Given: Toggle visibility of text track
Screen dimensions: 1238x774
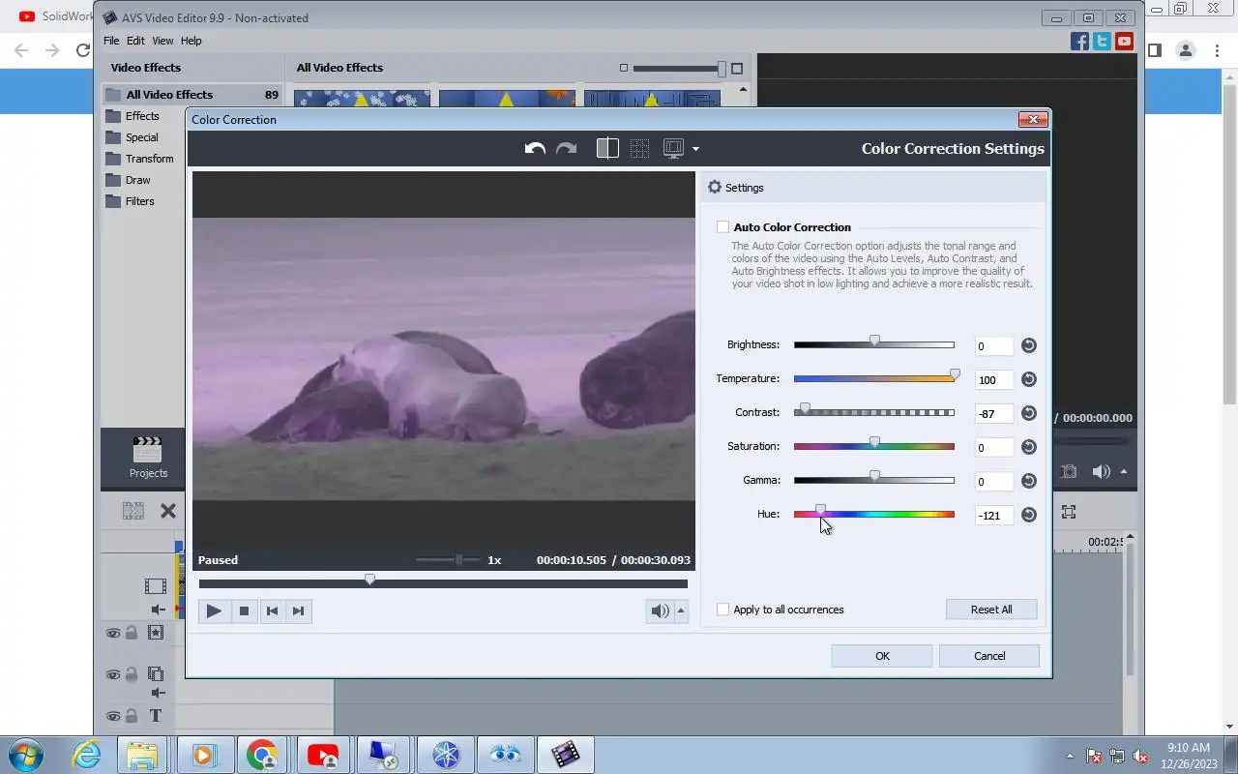Looking at the screenshot, I should pos(113,716).
